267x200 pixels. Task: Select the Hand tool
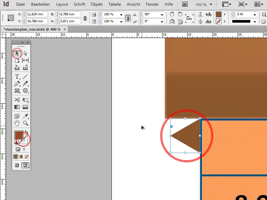17,123
